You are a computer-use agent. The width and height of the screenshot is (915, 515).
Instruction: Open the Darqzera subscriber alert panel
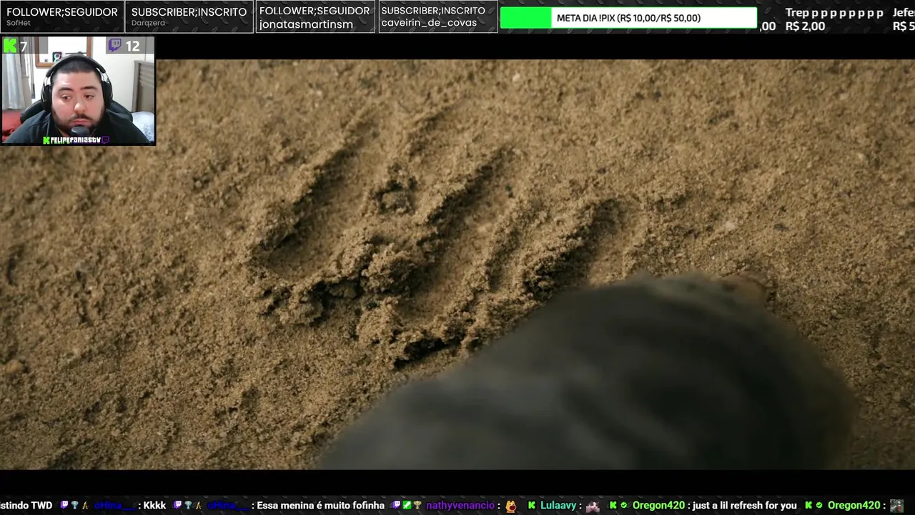point(189,16)
